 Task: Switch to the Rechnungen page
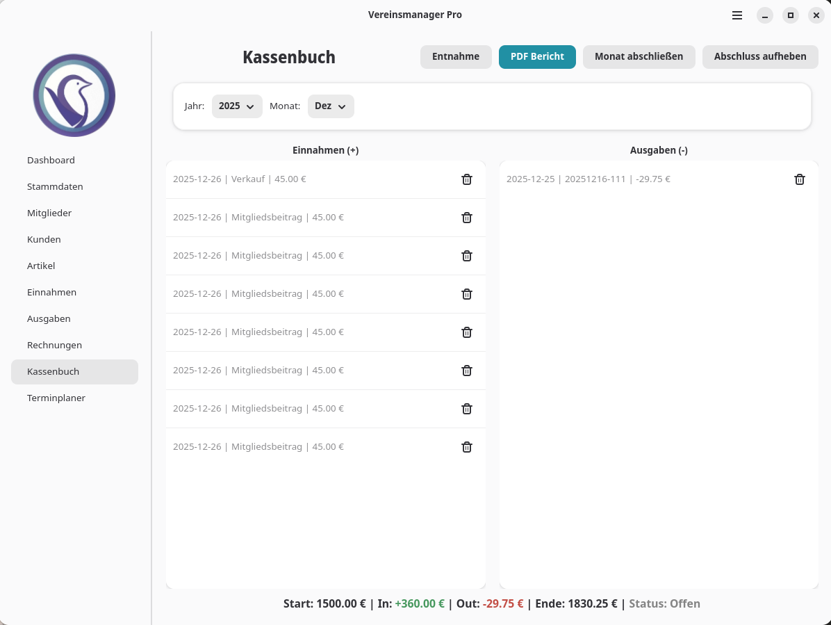(x=54, y=345)
